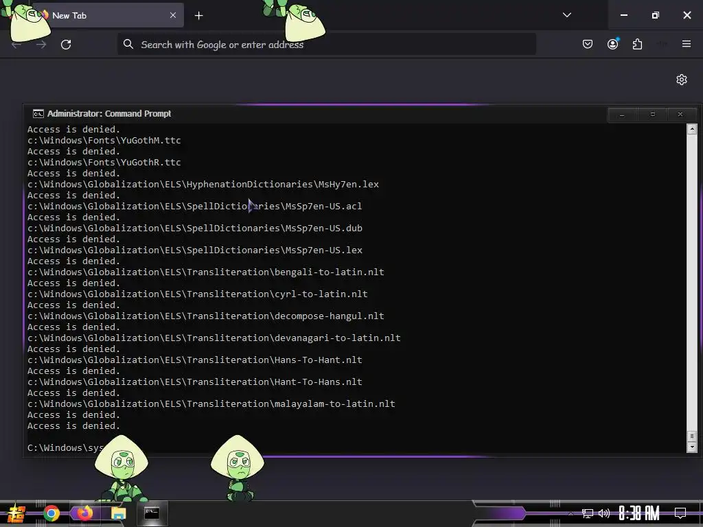
Task: Click the Command Prompt scroll up arrow
Action: pyautogui.click(x=692, y=129)
